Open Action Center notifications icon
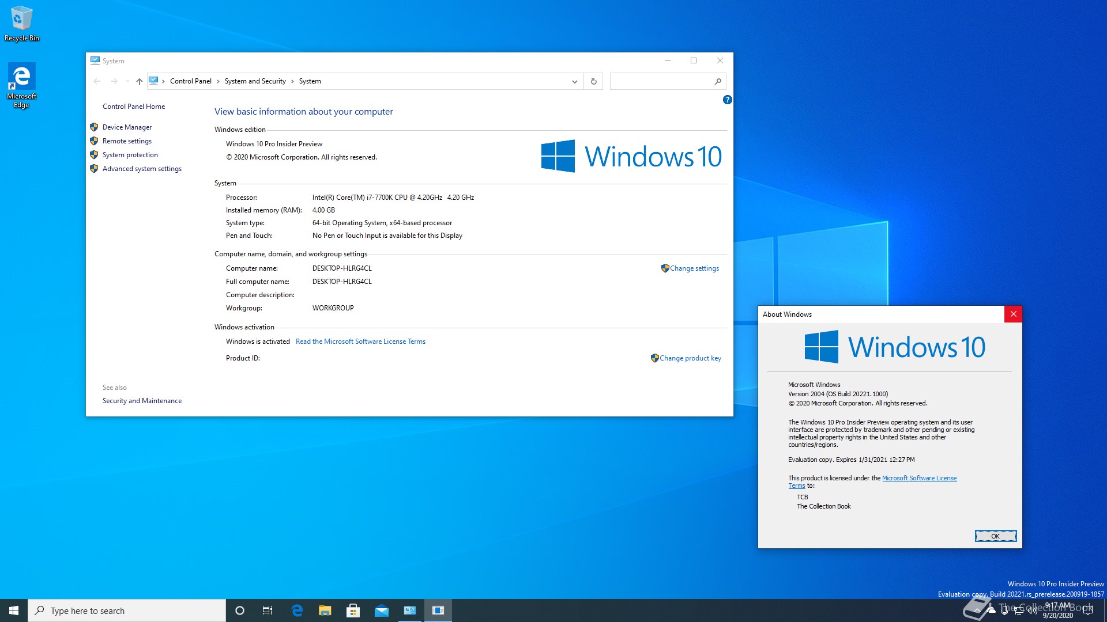Viewport: 1107px width, 622px height. [1088, 610]
